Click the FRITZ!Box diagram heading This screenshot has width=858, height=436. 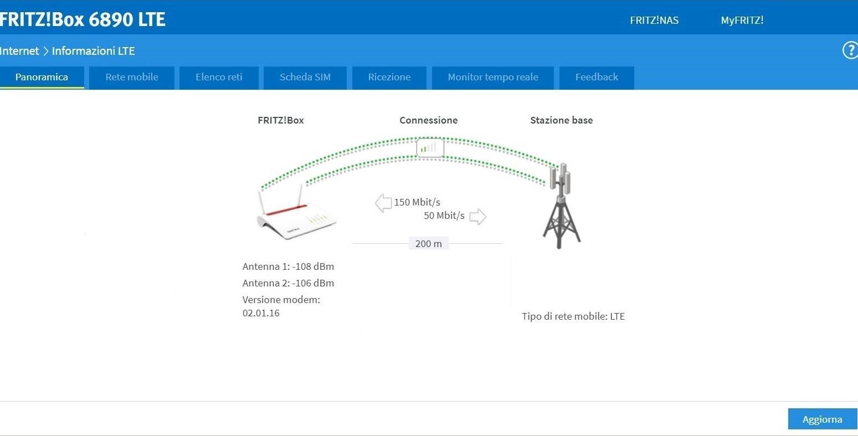click(281, 120)
